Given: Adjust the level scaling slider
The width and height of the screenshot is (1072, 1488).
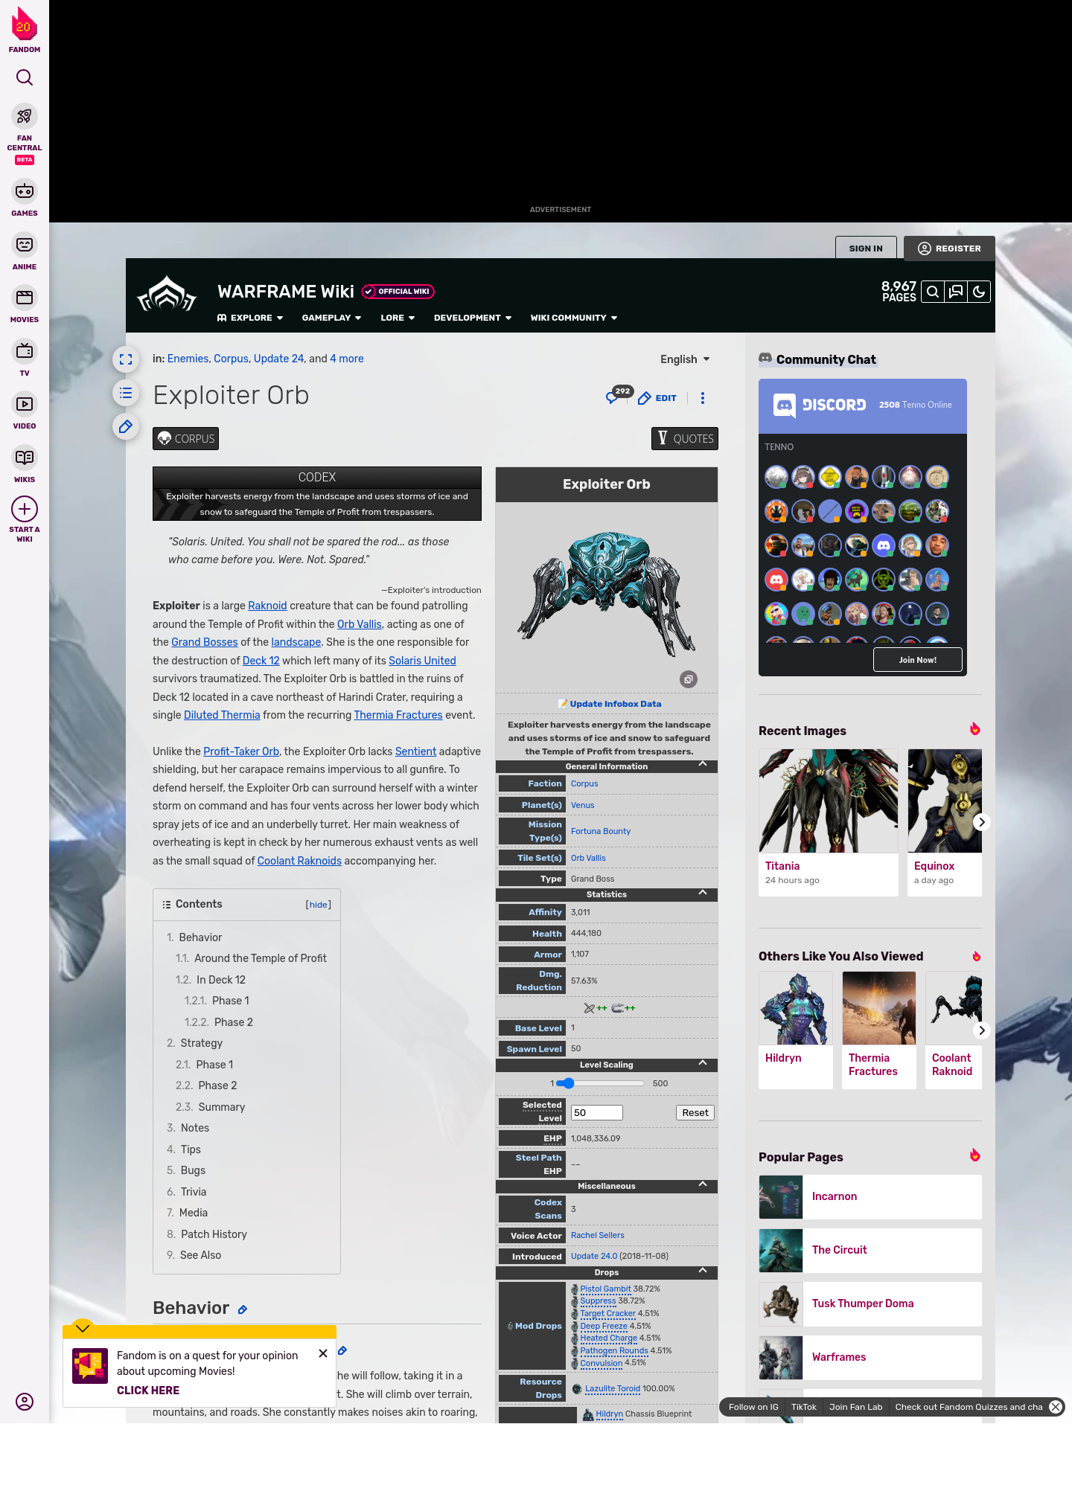Looking at the screenshot, I should (x=600, y=1083).
